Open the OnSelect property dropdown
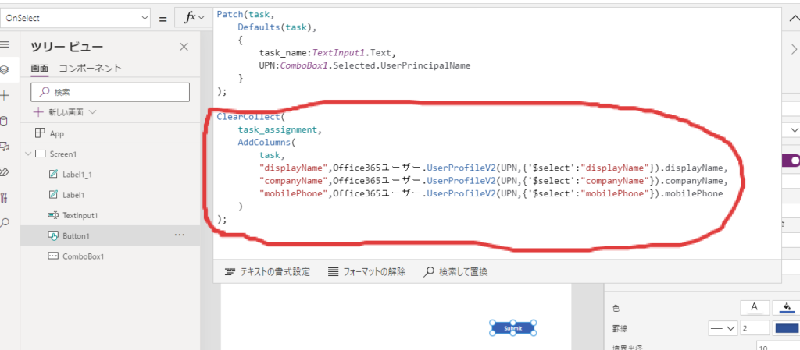This screenshot has height=350, width=800. point(76,17)
